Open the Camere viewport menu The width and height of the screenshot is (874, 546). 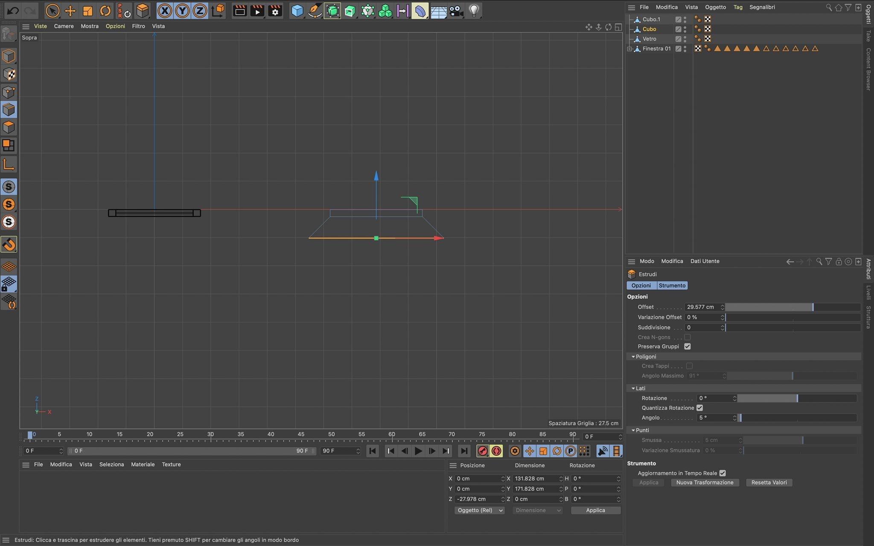(64, 26)
